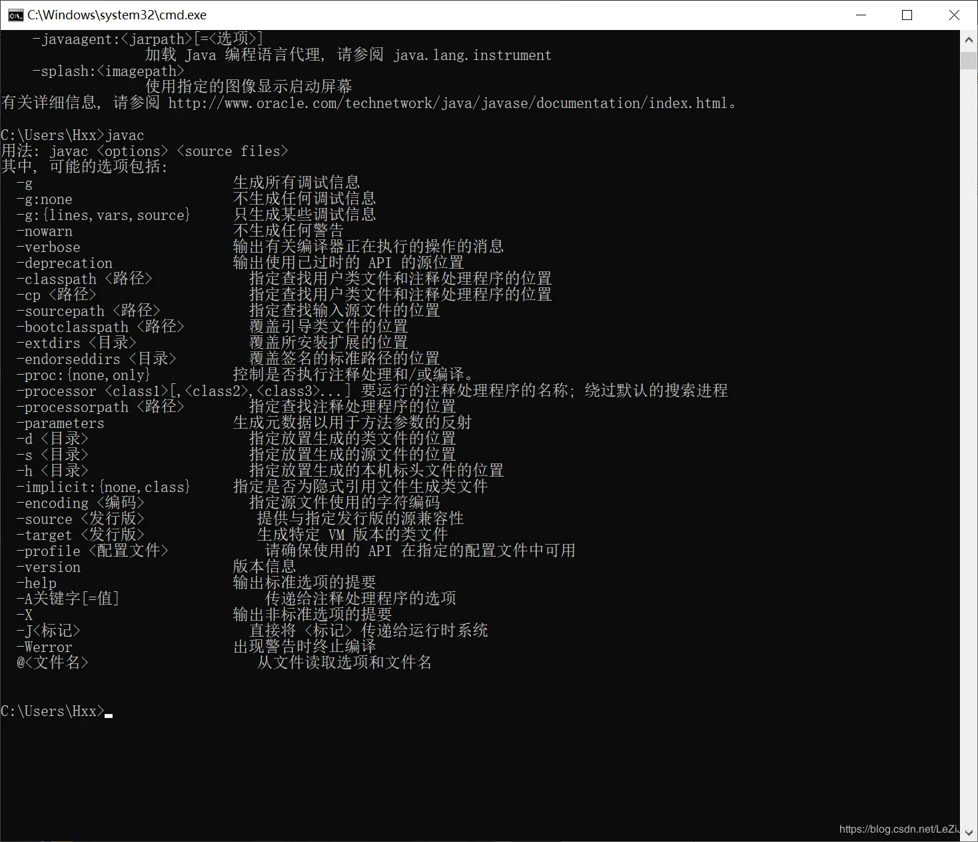Click the '-version' option text
978x842 pixels.
pyautogui.click(x=49, y=567)
